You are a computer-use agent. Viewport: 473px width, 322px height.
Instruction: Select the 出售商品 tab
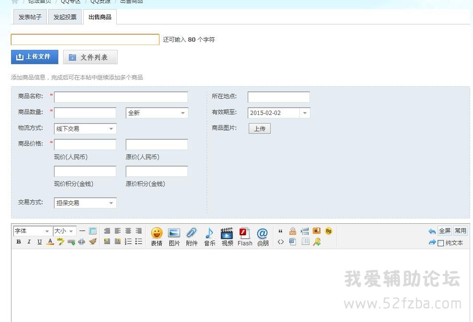pyautogui.click(x=100, y=17)
